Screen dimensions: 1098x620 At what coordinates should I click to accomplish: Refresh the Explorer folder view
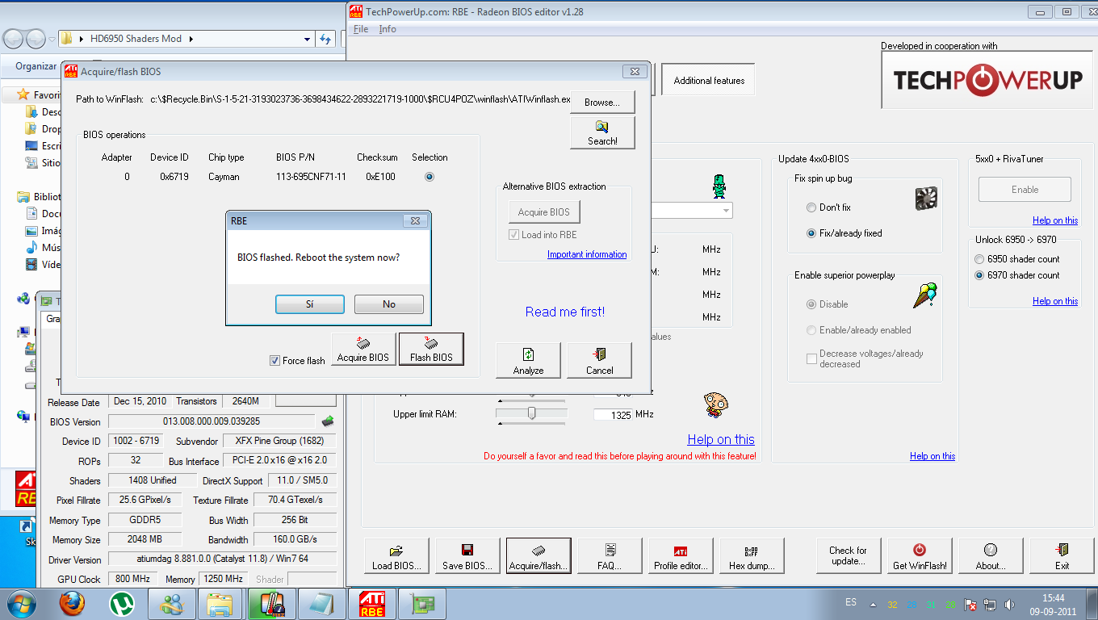(325, 39)
